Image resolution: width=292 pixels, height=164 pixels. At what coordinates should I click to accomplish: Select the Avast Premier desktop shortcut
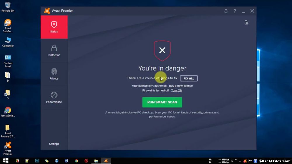8,148
